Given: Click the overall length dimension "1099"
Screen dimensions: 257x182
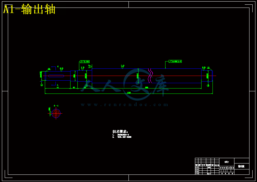Looking at the screenshot, I should pyautogui.click(x=129, y=93).
